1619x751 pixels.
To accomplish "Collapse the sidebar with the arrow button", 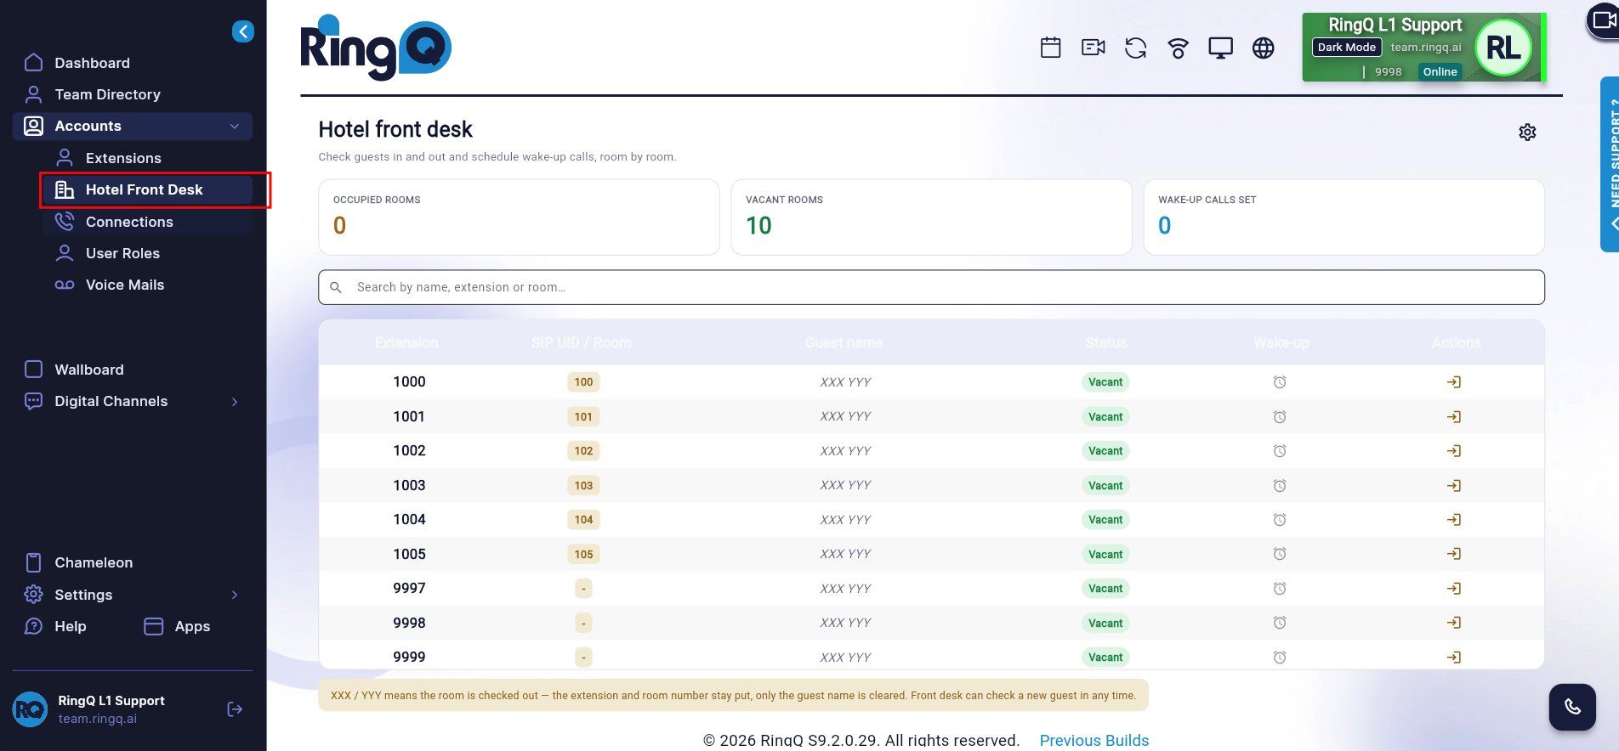I will click(243, 31).
